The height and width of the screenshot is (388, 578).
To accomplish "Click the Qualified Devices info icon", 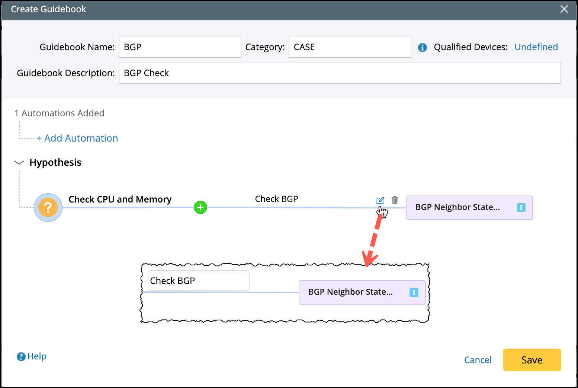I will tap(423, 47).
